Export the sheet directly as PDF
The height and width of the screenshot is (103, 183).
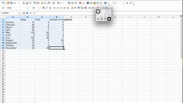pyautogui.click(x=23, y=3)
